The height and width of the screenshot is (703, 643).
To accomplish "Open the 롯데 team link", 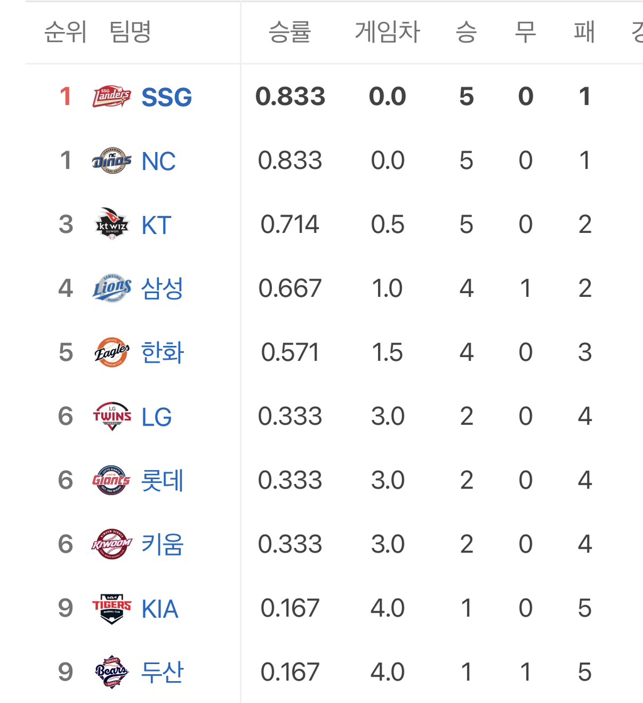I will (162, 481).
